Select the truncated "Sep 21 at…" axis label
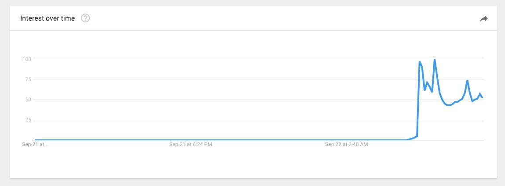Image resolution: width=505 pixels, height=186 pixels. tap(35, 145)
